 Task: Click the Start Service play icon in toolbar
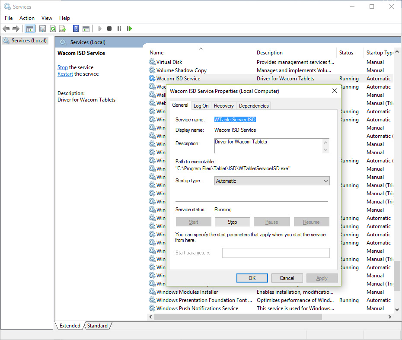100,29
